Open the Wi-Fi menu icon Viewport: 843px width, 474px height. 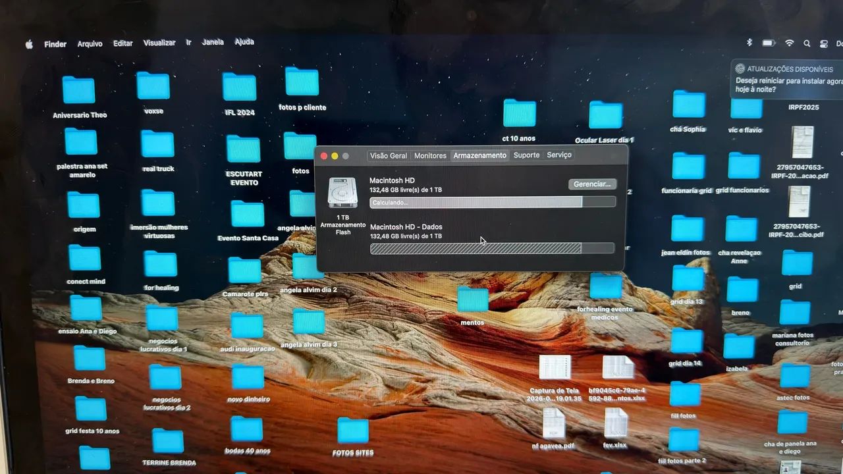[x=789, y=43]
